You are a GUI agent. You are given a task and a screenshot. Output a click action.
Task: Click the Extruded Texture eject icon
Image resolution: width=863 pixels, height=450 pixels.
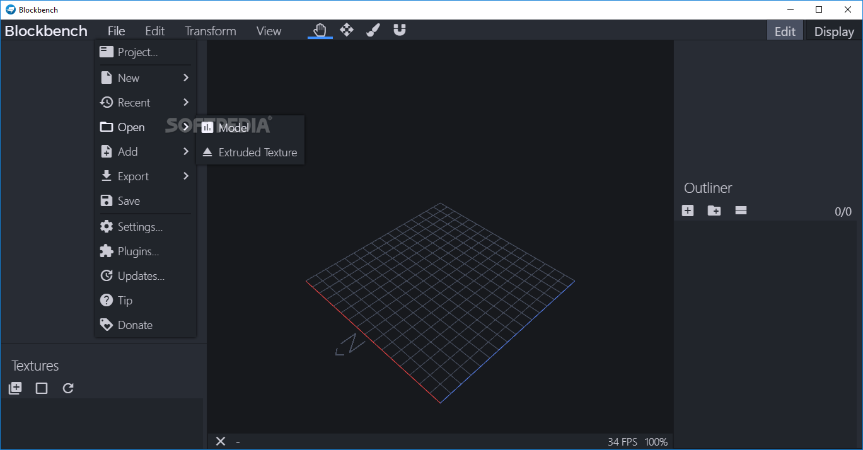tap(207, 152)
